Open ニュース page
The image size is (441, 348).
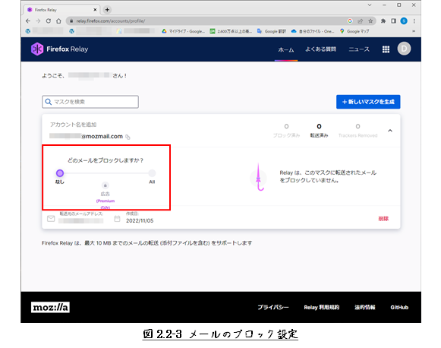359,49
